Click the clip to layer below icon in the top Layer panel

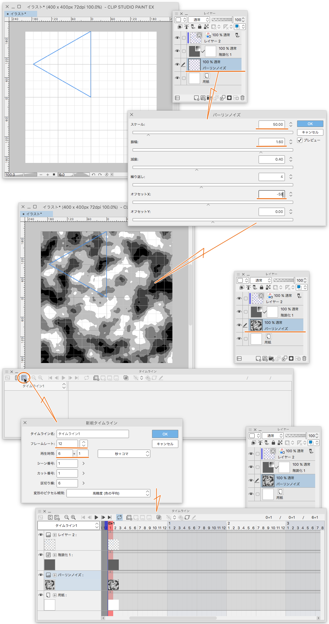pyautogui.click(x=180, y=27)
